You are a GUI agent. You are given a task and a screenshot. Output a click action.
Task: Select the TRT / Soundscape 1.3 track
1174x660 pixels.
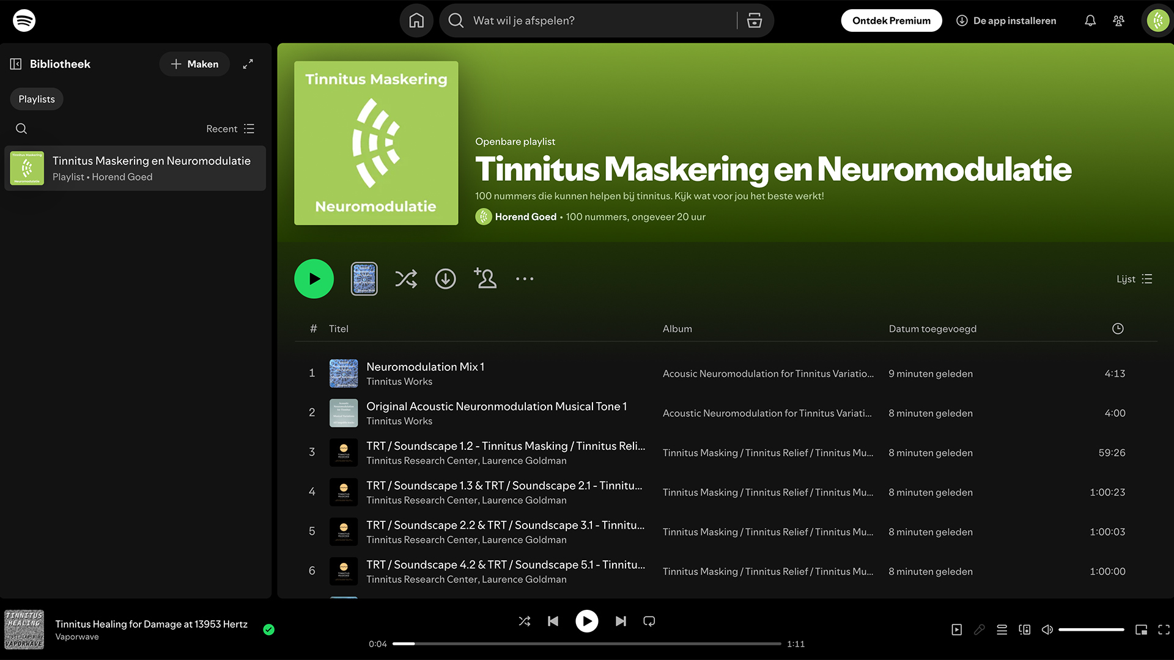point(726,493)
